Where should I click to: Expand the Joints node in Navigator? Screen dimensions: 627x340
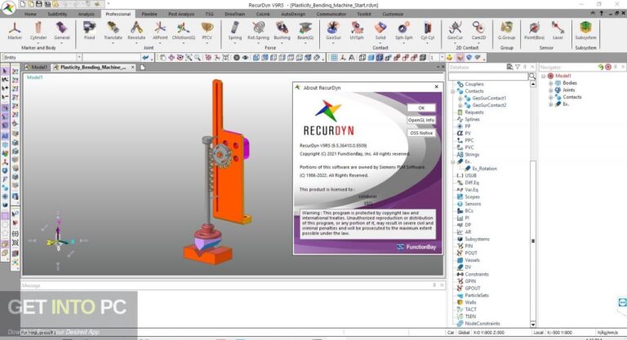[x=550, y=91]
